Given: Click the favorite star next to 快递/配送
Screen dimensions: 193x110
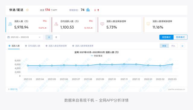Looking at the screenshot, I should tap(27, 10).
